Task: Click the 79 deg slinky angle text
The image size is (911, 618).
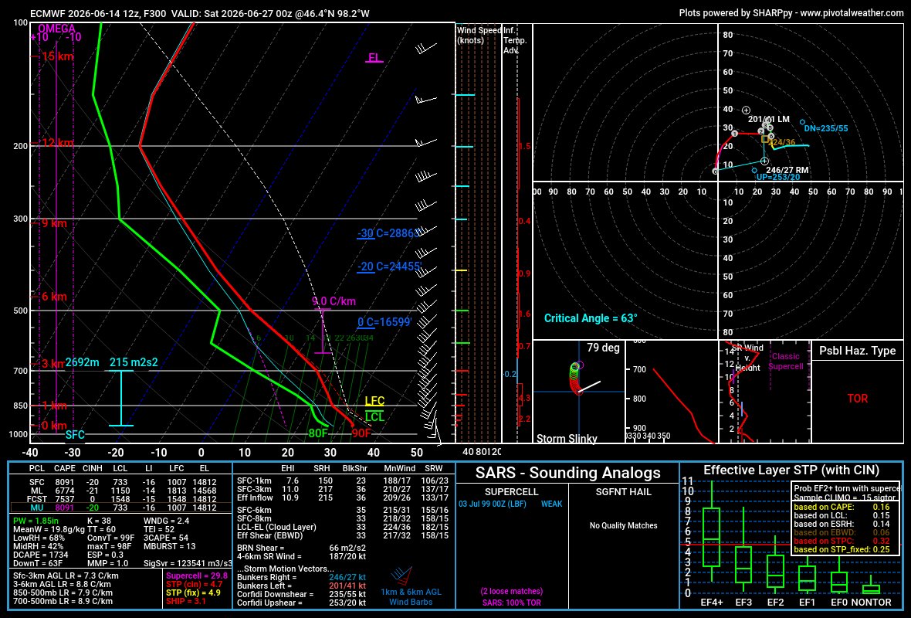Action: 603,348
